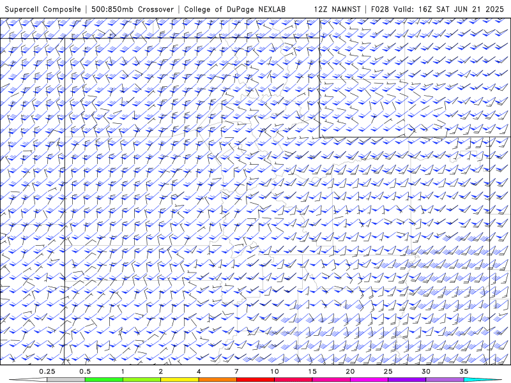The image size is (511, 383).
Task: Click the magenta segment between 20 and 25
Action: [369, 380]
